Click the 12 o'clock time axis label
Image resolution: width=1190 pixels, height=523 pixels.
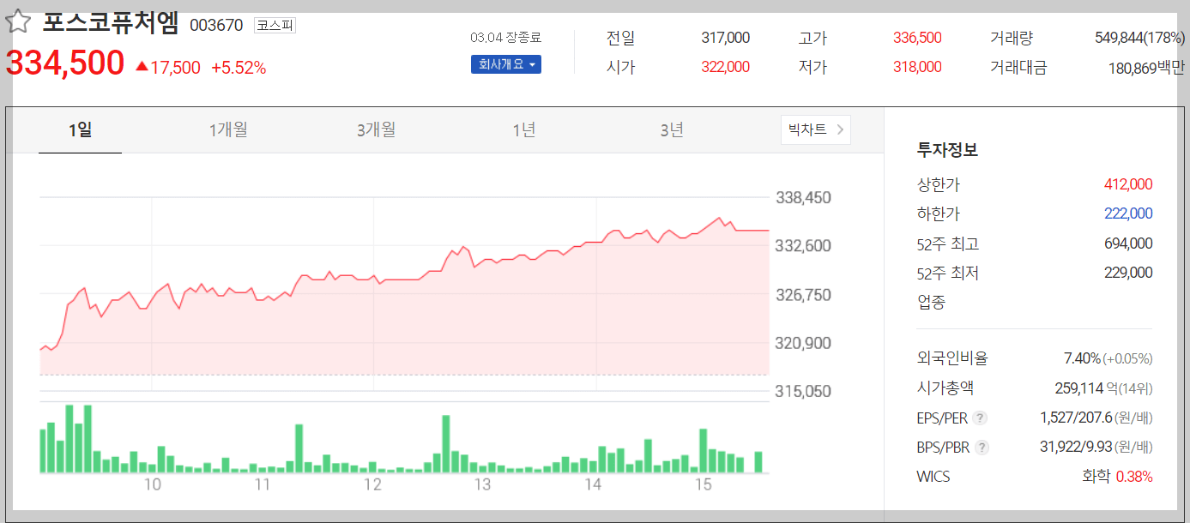coord(372,485)
